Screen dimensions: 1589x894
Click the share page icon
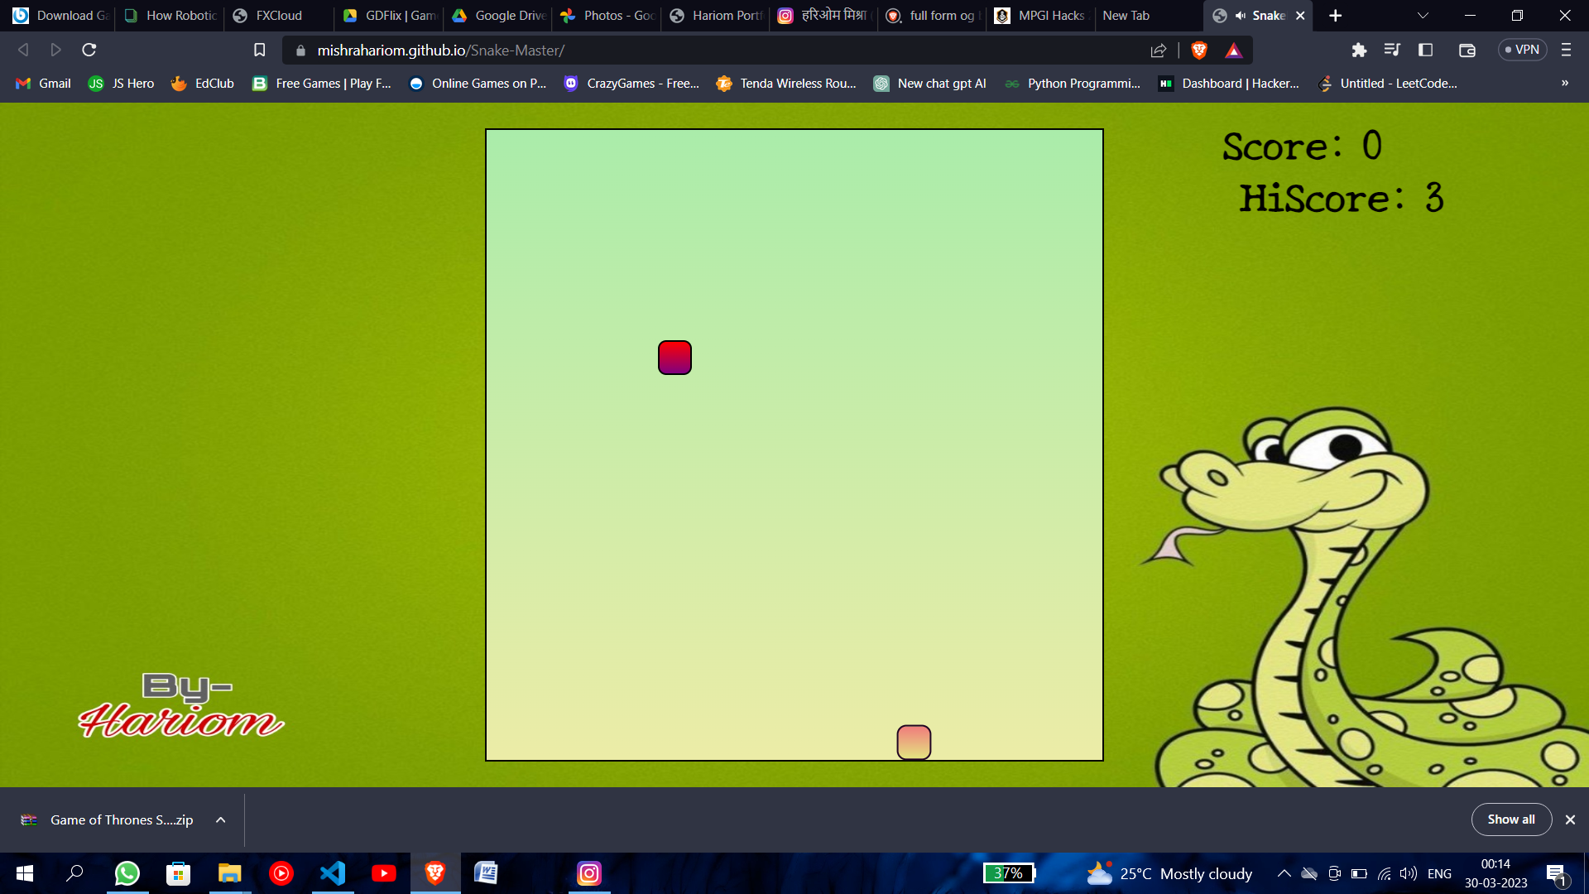pyautogui.click(x=1158, y=50)
